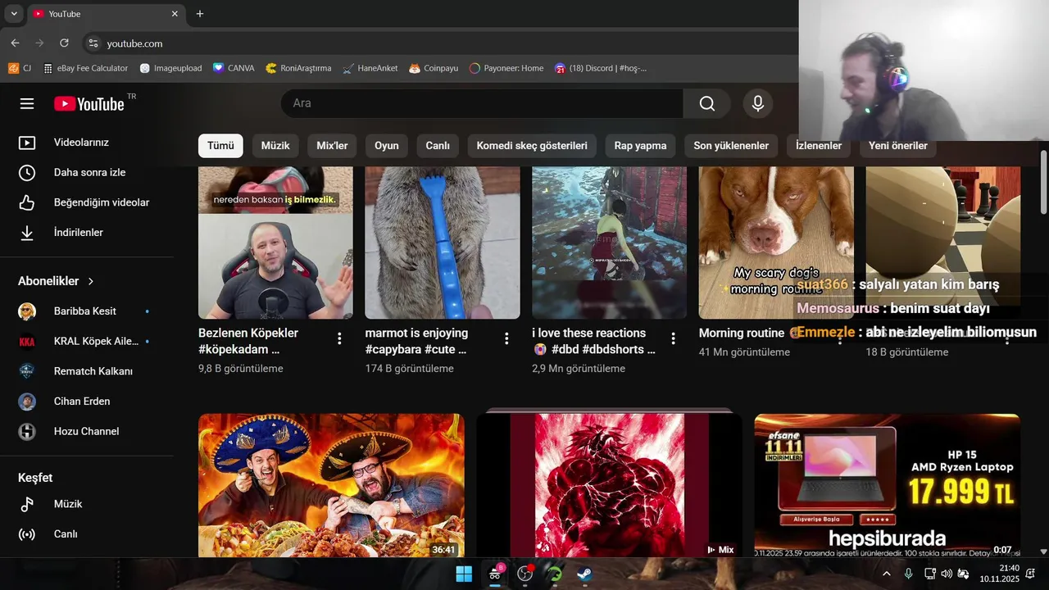Click the youtube.com address bar

pos(443,43)
